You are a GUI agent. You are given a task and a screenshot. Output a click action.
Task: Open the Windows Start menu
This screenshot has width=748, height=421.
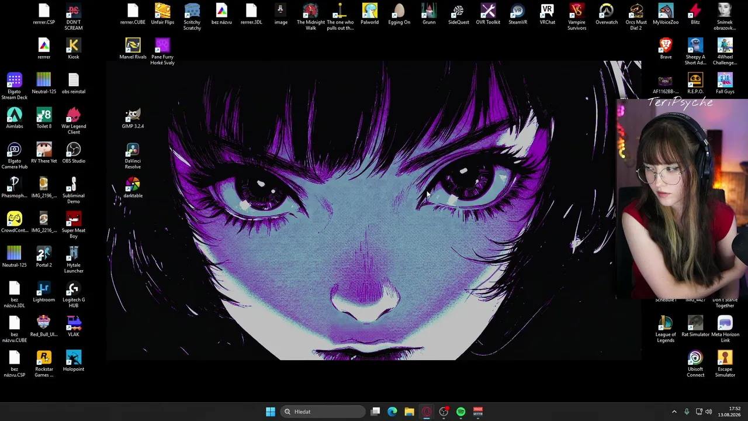click(x=271, y=412)
